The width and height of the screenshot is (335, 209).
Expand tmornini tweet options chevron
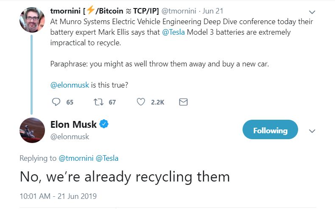click(x=313, y=12)
